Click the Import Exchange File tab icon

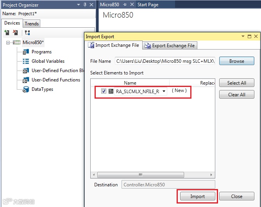(91, 45)
